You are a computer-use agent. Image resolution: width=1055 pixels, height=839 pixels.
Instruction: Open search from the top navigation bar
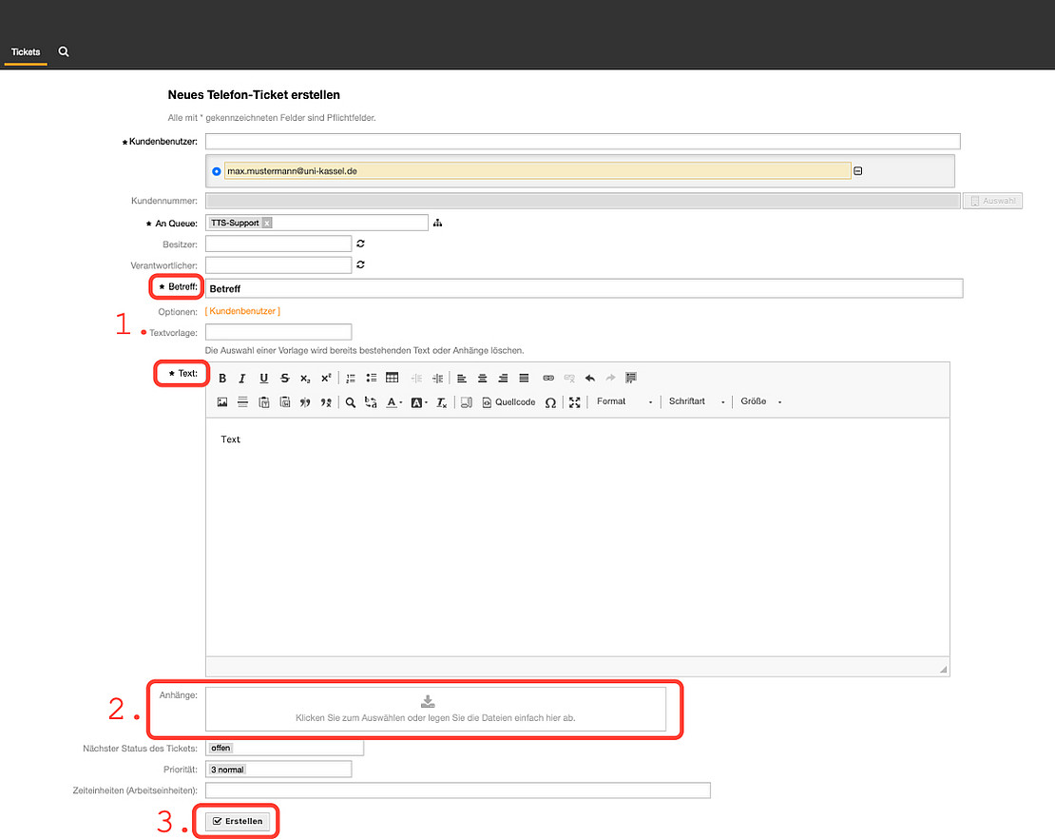click(64, 51)
